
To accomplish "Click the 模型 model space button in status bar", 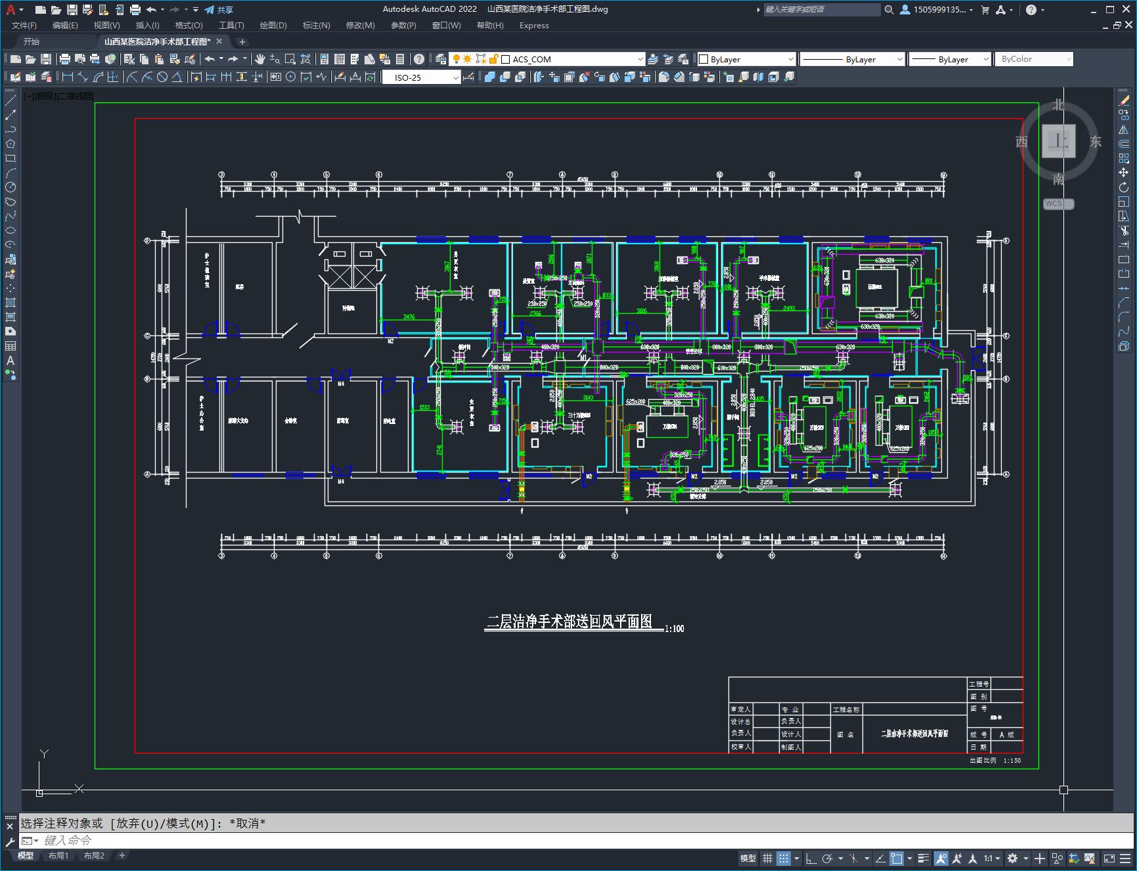I will (748, 858).
